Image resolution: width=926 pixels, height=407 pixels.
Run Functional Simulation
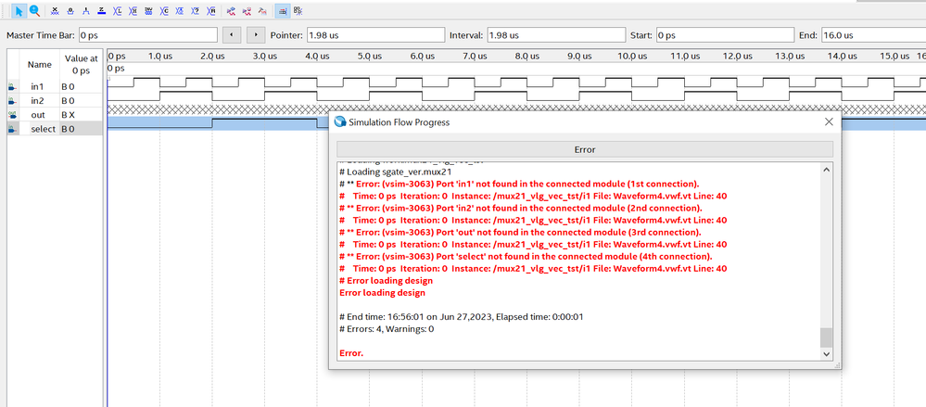[x=232, y=11]
